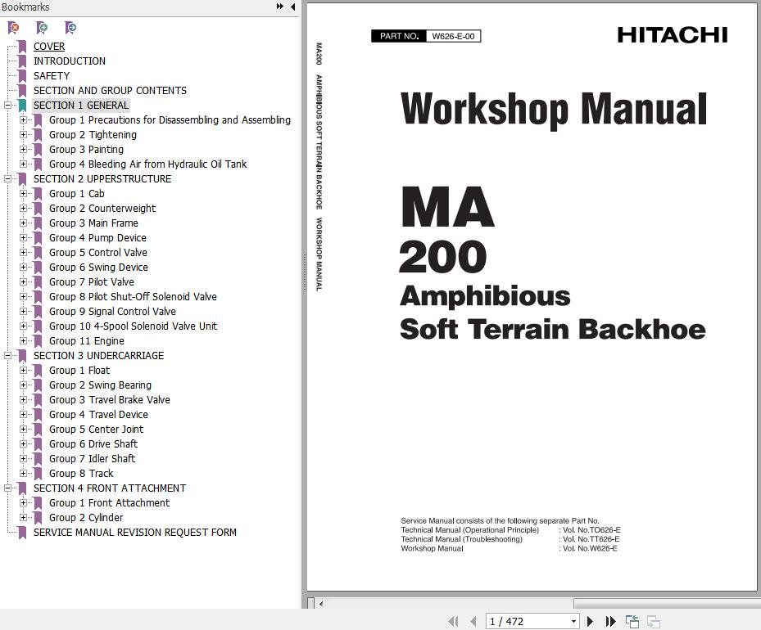Screen dimensions: 761x630
Task: Open Group 5 Control Valve bookmark
Action: [x=98, y=253]
